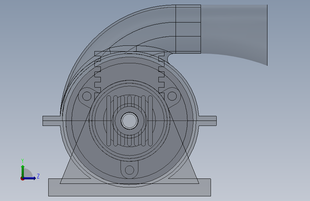Select the rectangular base plate face
This screenshot has width=310, height=201.
129,190
